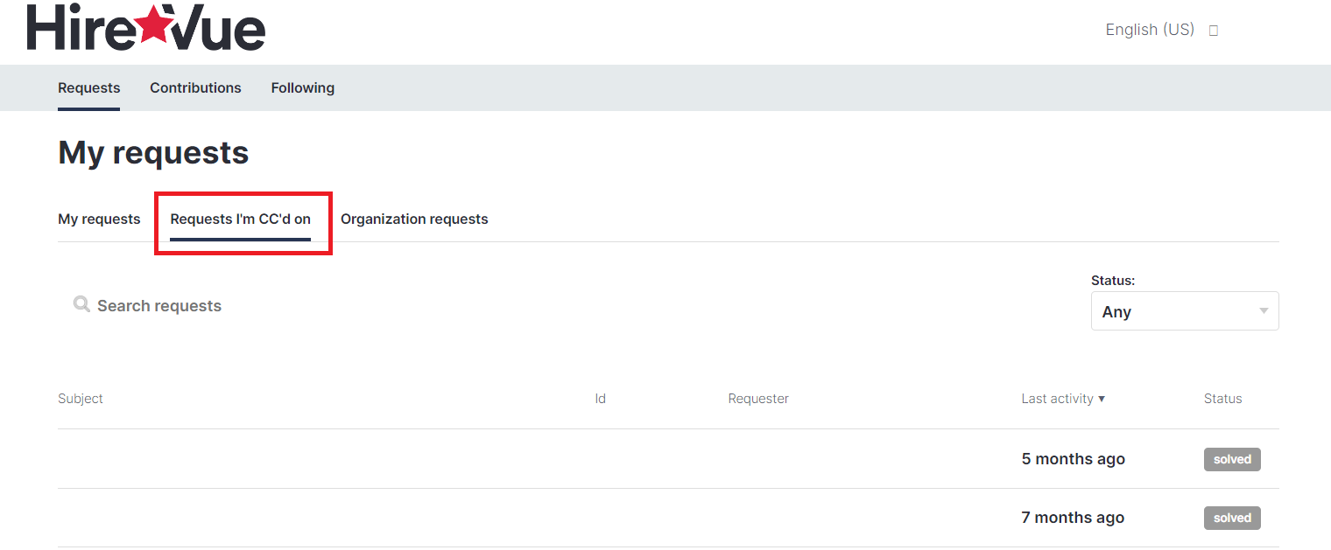Open the Following section
Viewport: 1331px width, 550px height.
[302, 87]
